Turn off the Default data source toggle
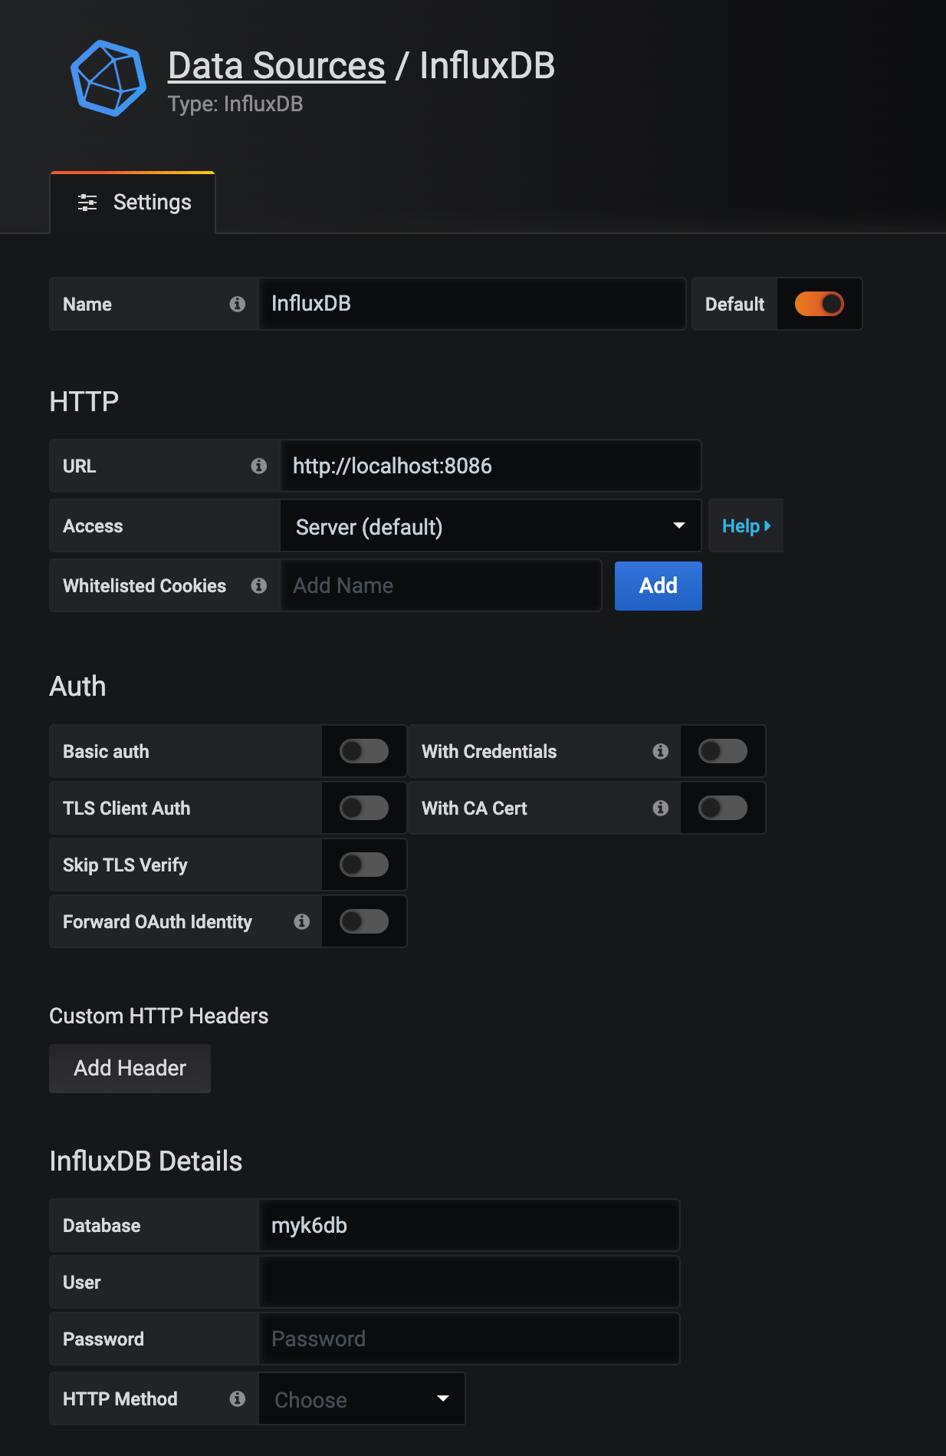 820,304
